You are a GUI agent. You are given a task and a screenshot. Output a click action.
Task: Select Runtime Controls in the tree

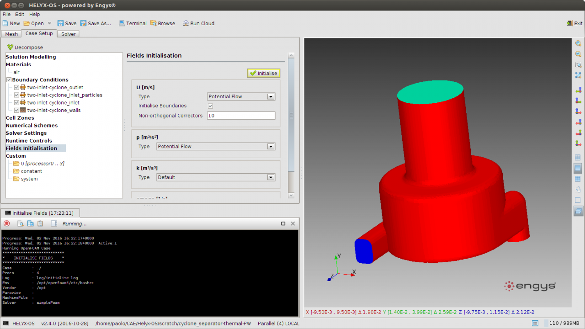pos(29,141)
